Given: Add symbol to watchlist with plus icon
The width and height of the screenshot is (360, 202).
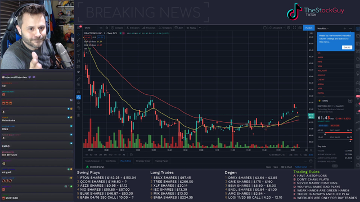Looking at the screenshot, I should coord(345,29).
